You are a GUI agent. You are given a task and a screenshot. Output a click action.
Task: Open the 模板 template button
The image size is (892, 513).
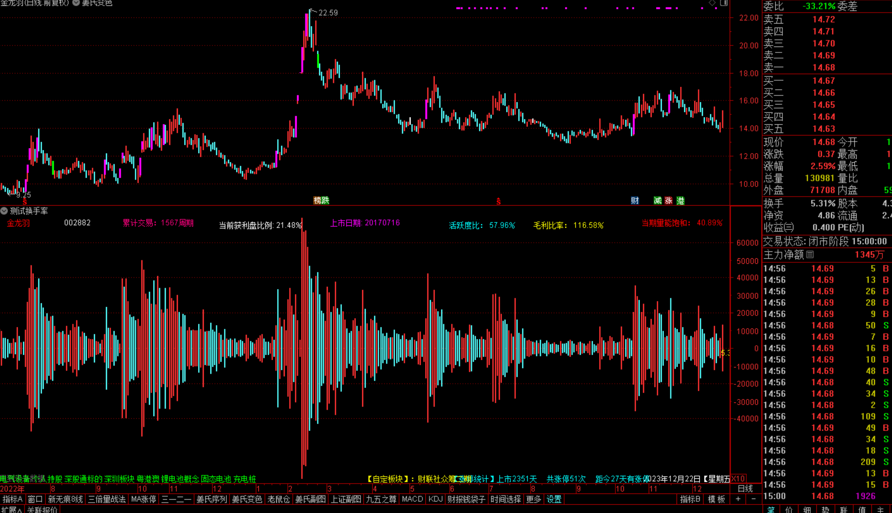pyautogui.click(x=716, y=499)
